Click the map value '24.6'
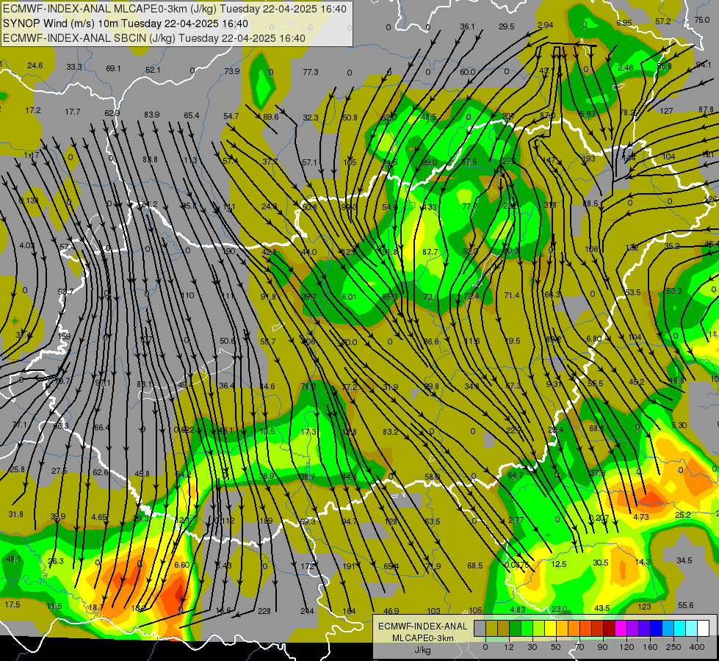The width and height of the screenshot is (719, 661). point(35,65)
